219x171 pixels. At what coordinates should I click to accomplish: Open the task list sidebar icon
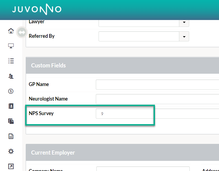point(11,61)
